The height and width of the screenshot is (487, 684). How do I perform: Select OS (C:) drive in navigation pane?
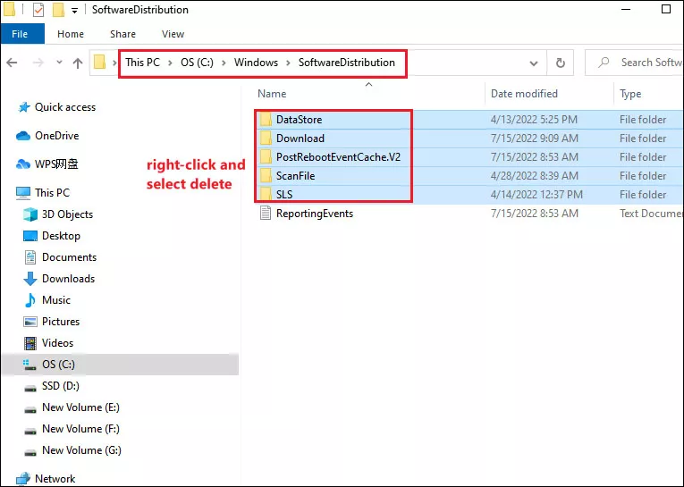coord(121,365)
